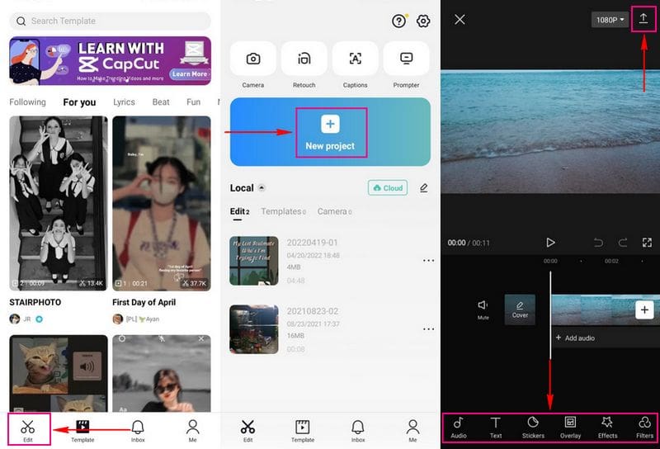Click the beach video preview area
Screen dimensions: 660x449
click(550, 132)
